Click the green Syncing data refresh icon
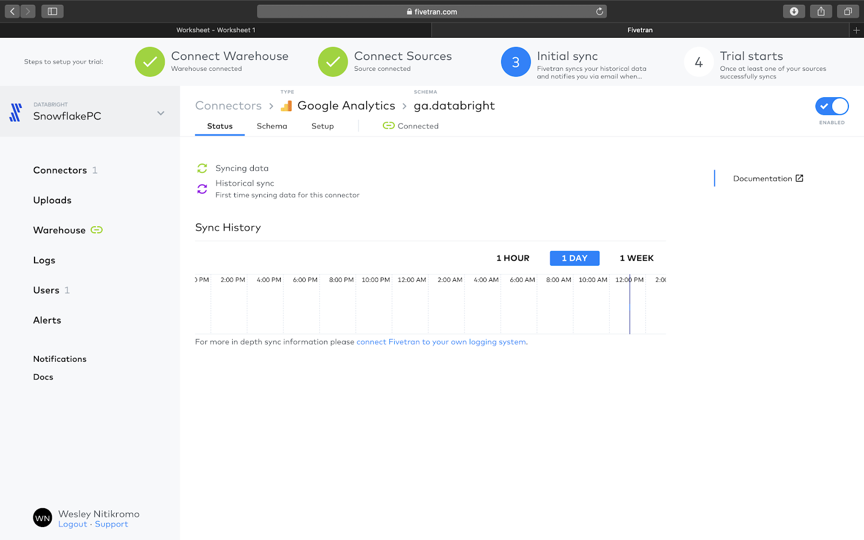The height and width of the screenshot is (540, 864). [202, 168]
